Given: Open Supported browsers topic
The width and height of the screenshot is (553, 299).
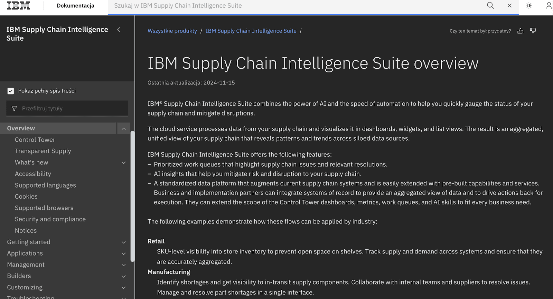Looking at the screenshot, I should pyautogui.click(x=44, y=208).
